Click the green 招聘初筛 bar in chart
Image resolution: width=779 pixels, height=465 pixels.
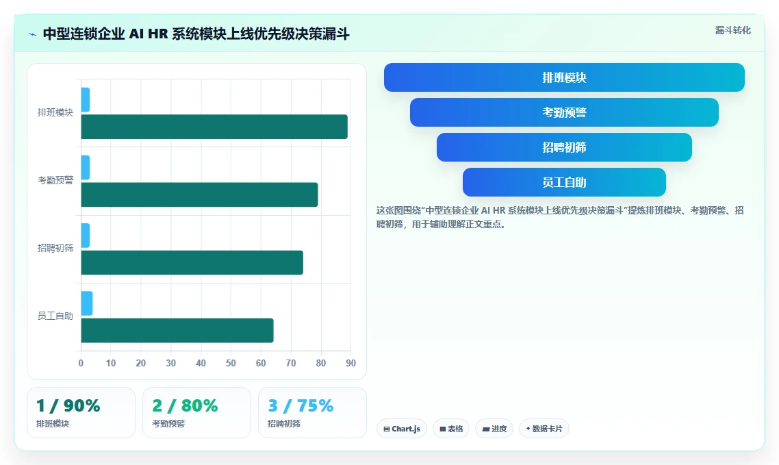click(192, 262)
